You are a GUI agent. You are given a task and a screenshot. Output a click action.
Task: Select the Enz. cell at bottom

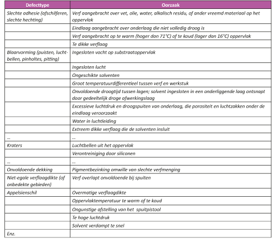click(x=37, y=234)
